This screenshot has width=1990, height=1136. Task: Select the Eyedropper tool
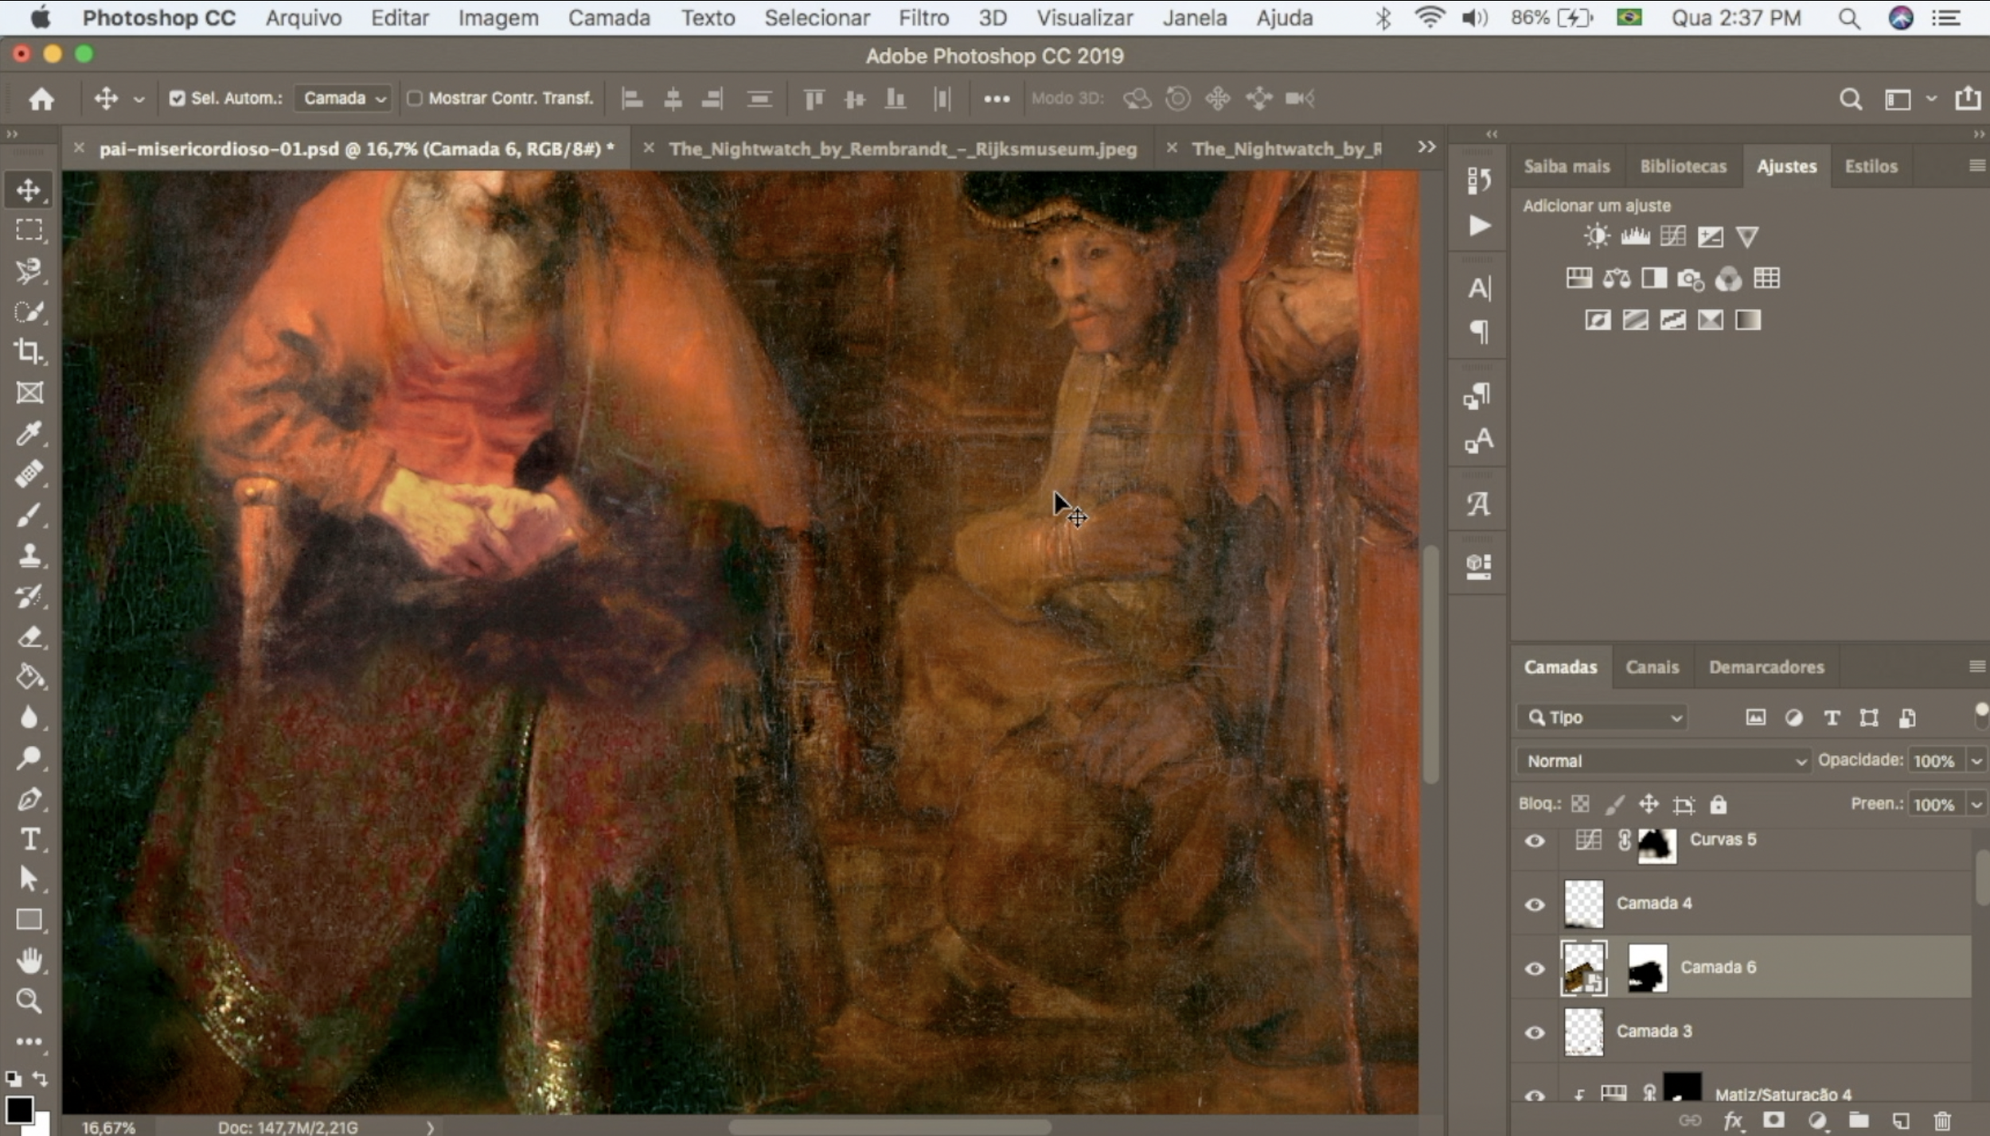tap(29, 433)
